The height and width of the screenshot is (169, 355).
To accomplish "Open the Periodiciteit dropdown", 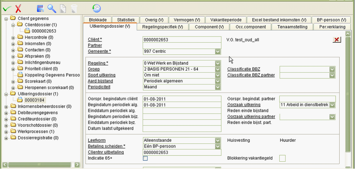I will pyautogui.click(x=218, y=87).
